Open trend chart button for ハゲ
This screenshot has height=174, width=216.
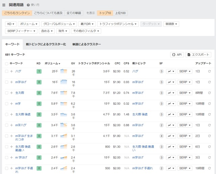pos(171,71)
